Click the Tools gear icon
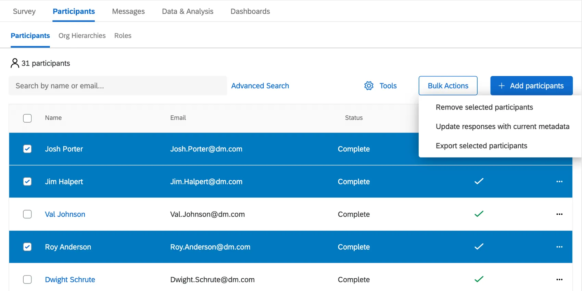 [369, 86]
